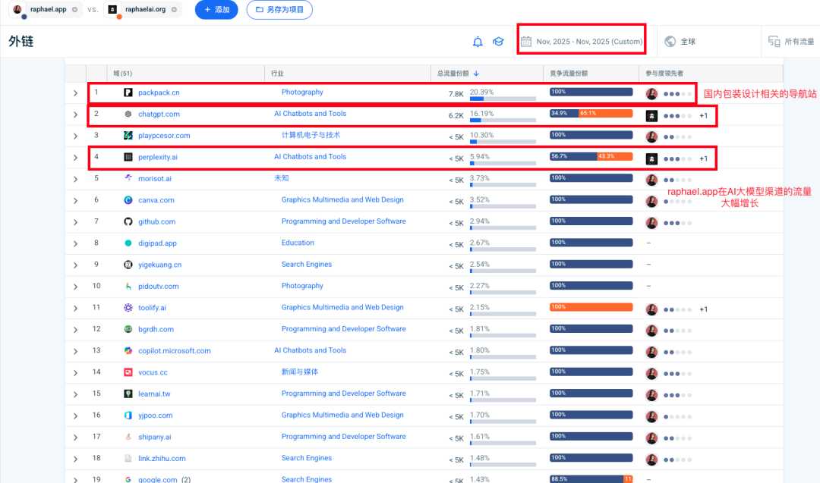Click the 竞争流量份额 column header
This screenshot has height=483, width=820.
[569, 74]
